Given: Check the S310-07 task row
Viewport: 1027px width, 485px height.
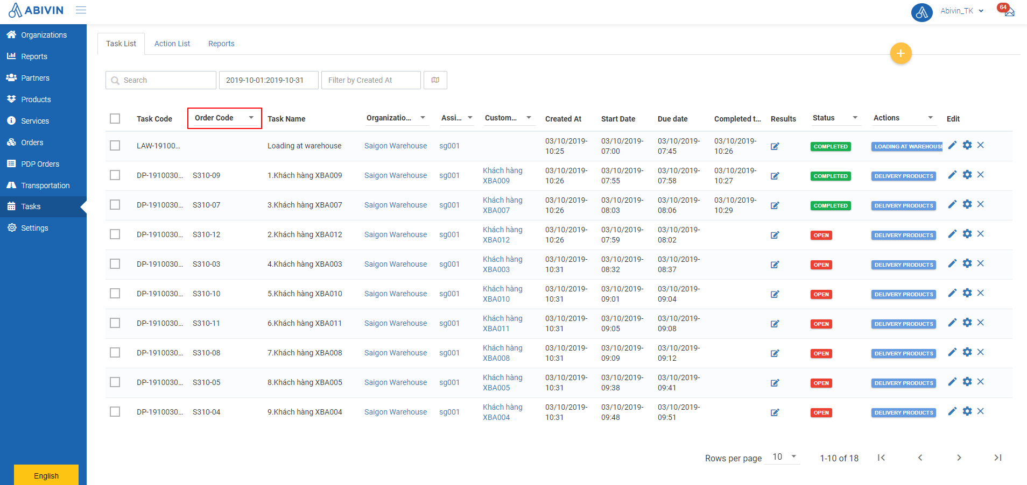Looking at the screenshot, I should coord(115,205).
